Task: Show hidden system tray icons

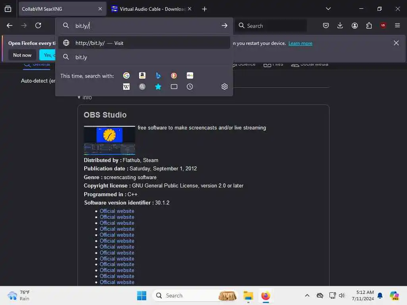Action: click(307, 295)
